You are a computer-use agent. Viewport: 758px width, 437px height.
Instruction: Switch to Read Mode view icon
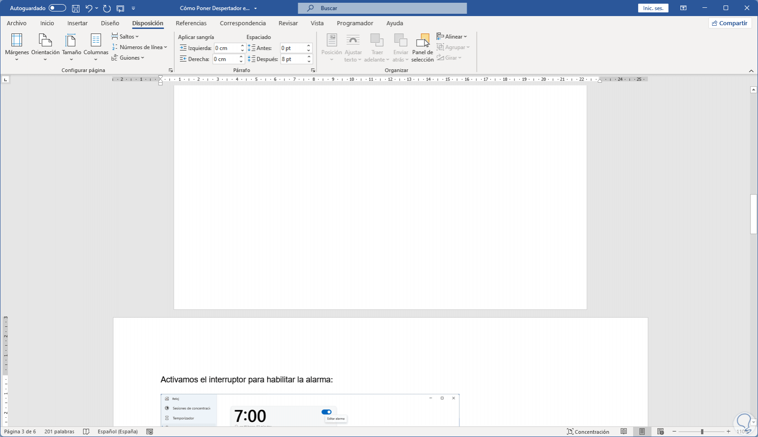click(x=624, y=431)
